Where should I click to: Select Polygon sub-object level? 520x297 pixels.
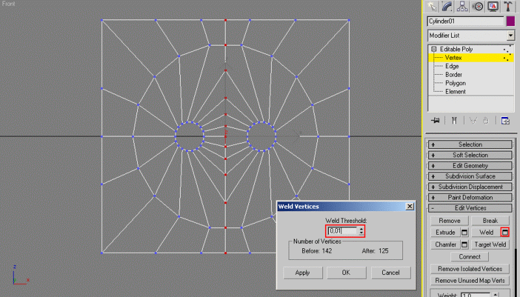pyautogui.click(x=456, y=83)
